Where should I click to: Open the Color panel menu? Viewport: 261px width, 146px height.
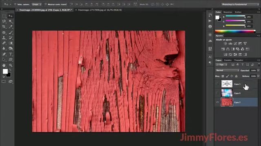(x=259, y=12)
